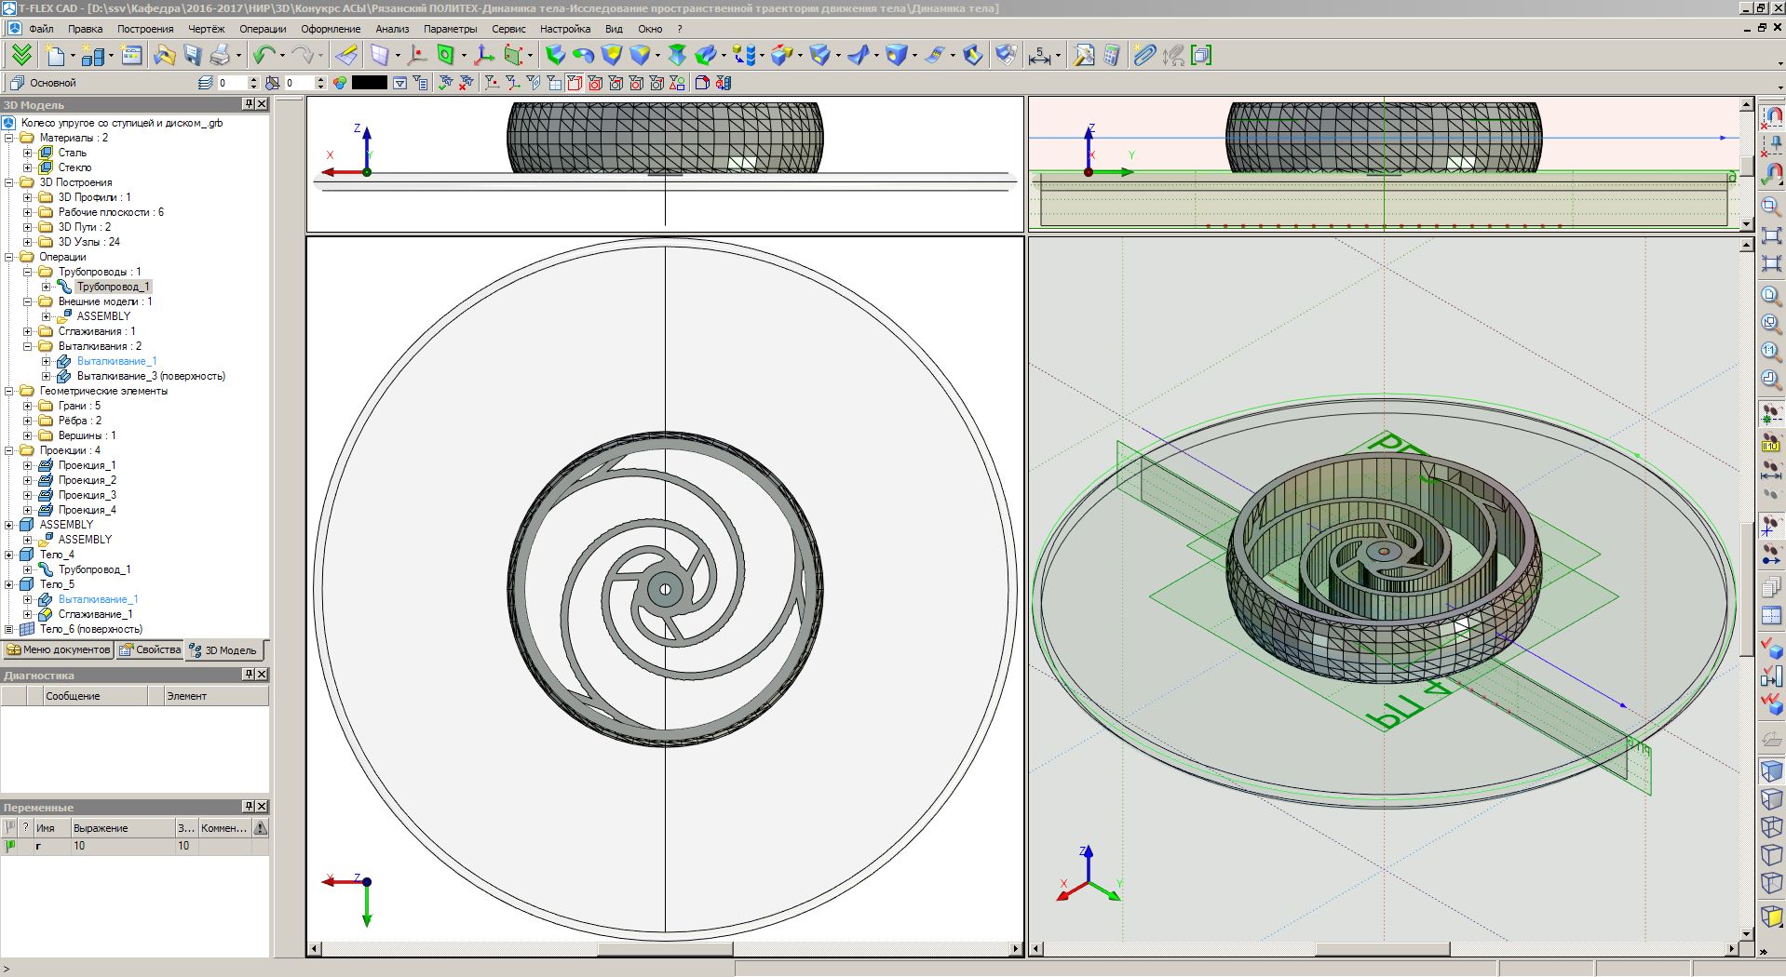Open the black color swatch
Screen dimensions: 1786x977
point(369,83)
